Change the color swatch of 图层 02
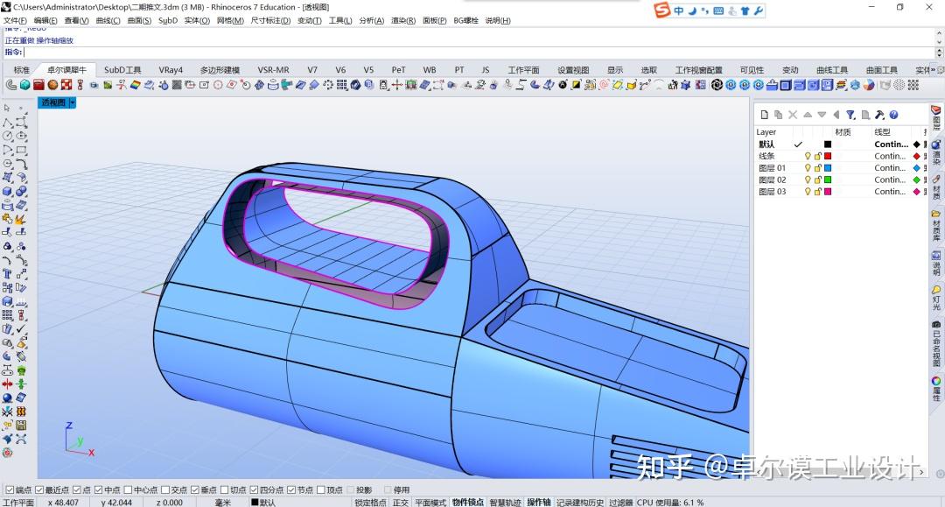The height and width of the screenshot is (507, 945). click(x=828, y=180)
